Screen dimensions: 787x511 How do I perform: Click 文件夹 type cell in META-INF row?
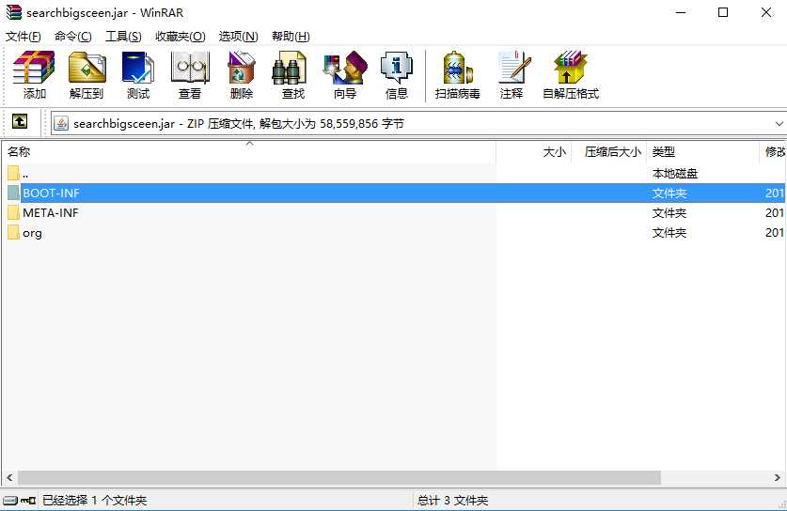[669, 213]
